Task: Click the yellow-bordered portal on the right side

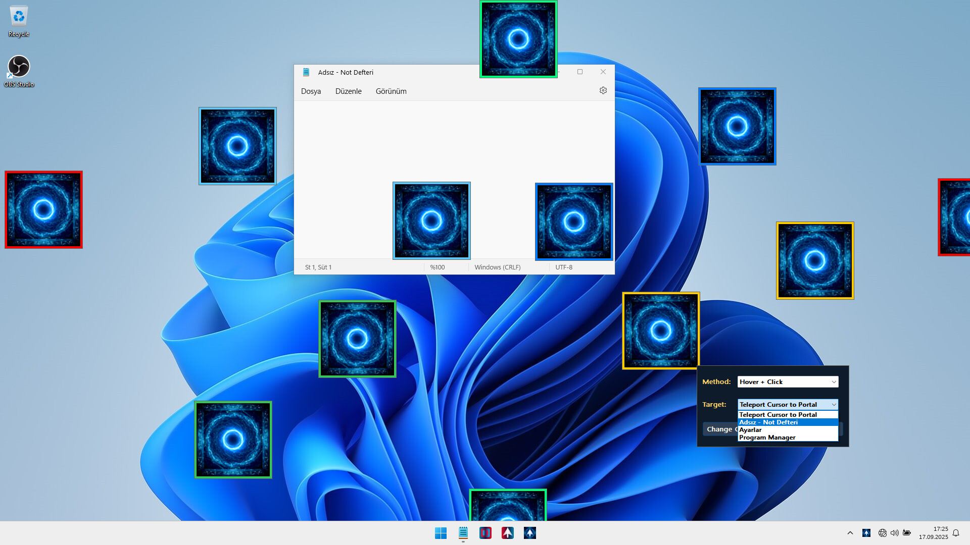Action: tap(814, 260)
